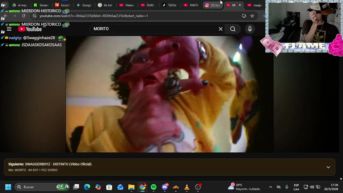This screenshot has width=343, height=193.
Task: Open the orange cloud app on the taskbar
Action: click(176, 187)
